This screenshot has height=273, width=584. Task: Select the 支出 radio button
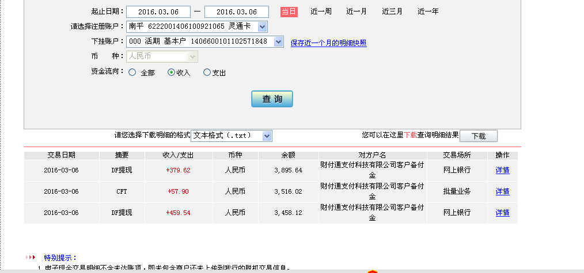click(x=207, y=72)
